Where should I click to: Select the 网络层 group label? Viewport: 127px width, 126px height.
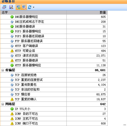pos(10,104)
